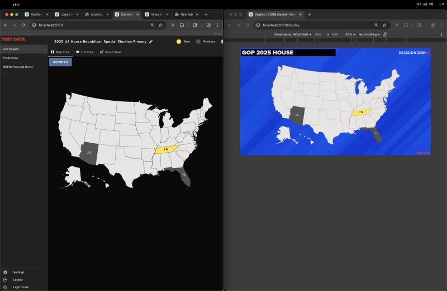
Task: Open Vue devtools extension in left window
Action: point(173,25)
